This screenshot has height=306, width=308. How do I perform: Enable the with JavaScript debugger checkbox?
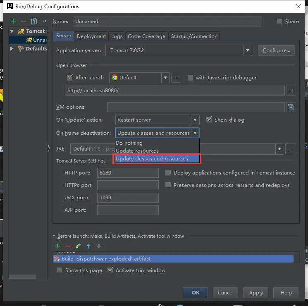tap(190, 77)
